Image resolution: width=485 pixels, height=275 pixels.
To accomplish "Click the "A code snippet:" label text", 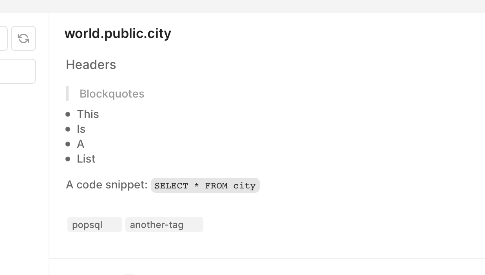I will [x=107, y=185].
